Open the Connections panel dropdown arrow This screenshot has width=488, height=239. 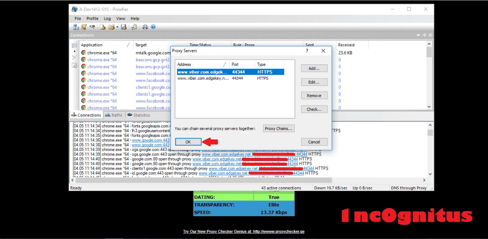418,35
